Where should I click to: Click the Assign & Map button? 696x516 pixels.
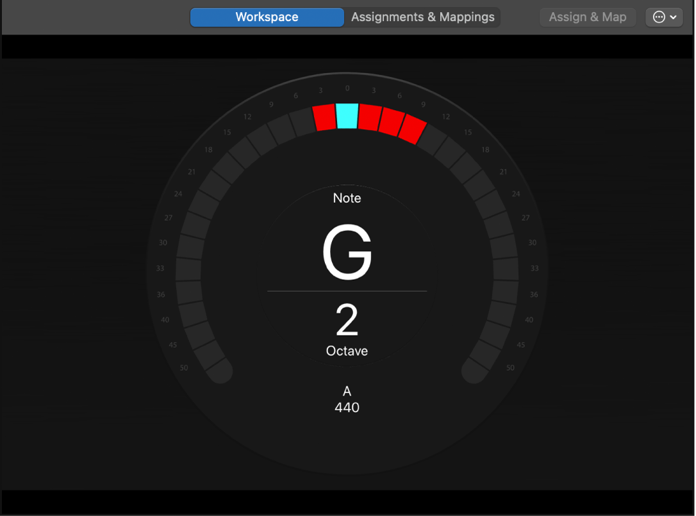pyautogui.click(x=587, y=17)
